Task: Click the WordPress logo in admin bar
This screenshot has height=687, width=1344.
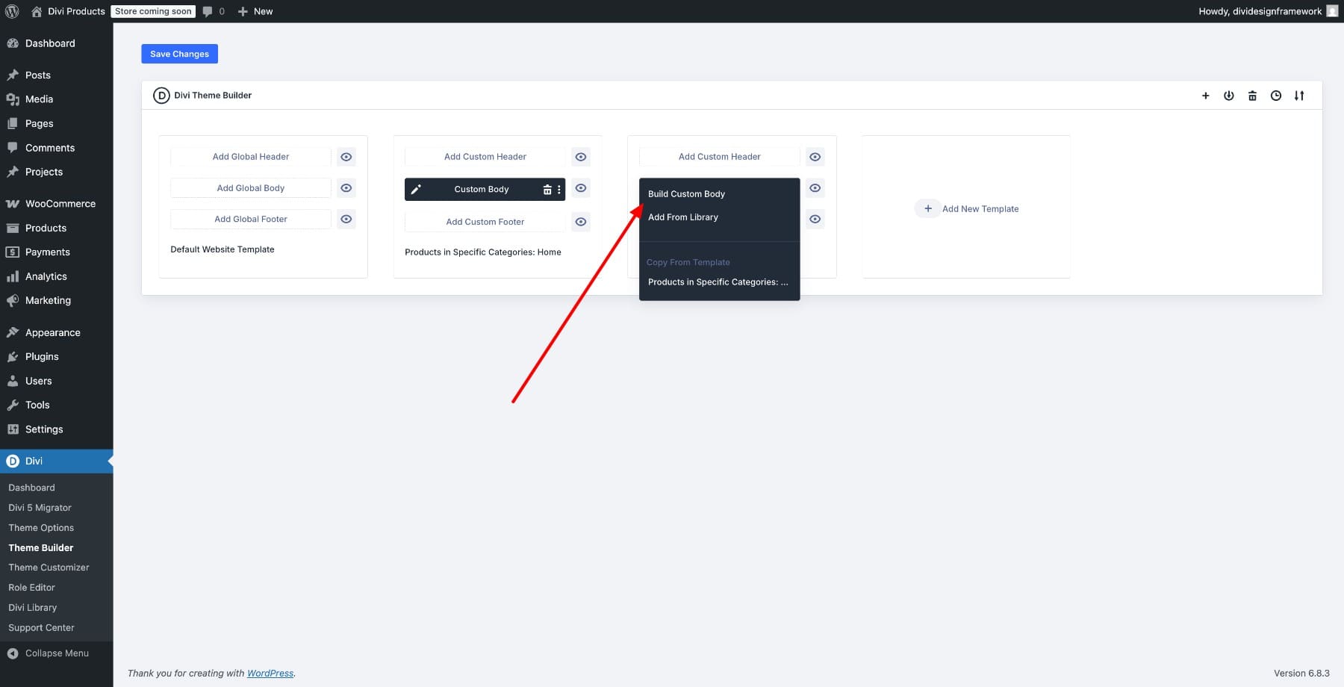Action: tap(12, 11)
